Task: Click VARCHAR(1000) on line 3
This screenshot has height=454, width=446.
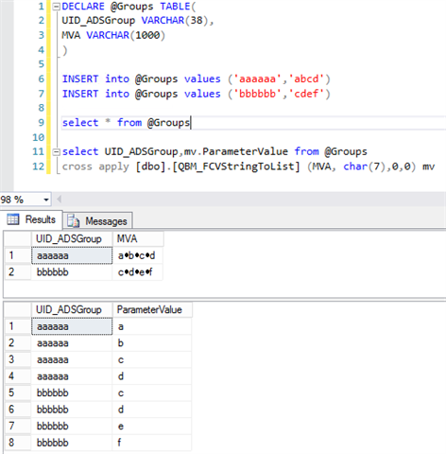Action: coord(126,35)
